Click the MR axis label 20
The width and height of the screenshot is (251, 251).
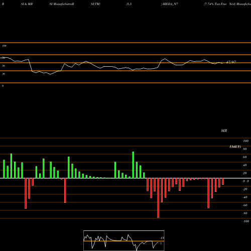(x=245, y=173)
